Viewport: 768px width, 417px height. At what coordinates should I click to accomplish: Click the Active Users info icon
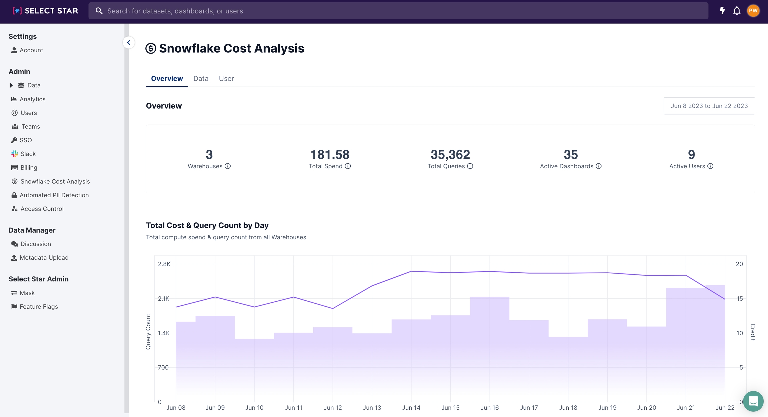pyautogui.click(x=710, y=166)
